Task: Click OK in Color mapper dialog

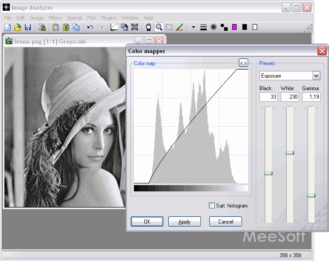Action: pos(147,222)
